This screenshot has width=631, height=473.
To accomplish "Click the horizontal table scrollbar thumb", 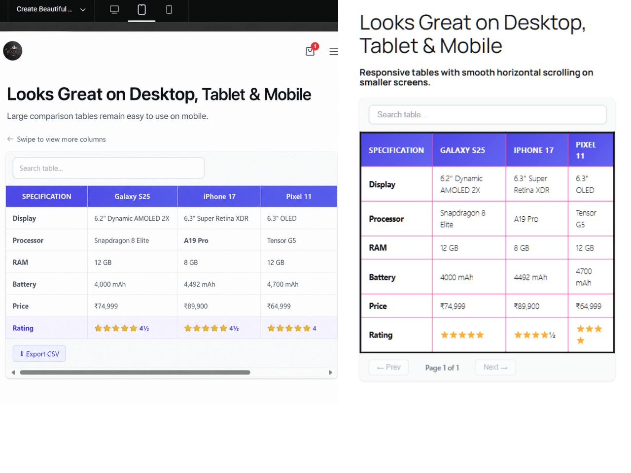I will (135, 372).
